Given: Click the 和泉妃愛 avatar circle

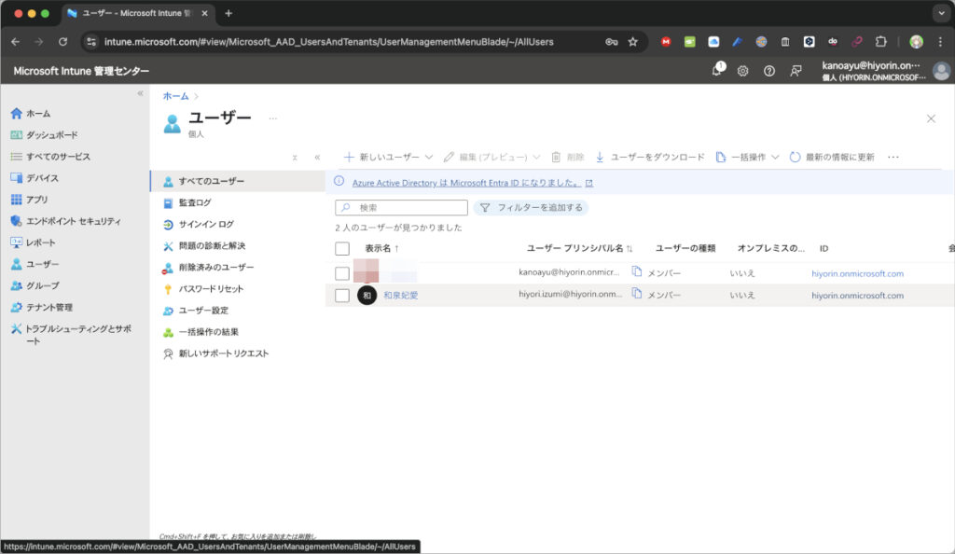Looking at the screenshot, I should [x=367, y=296].
